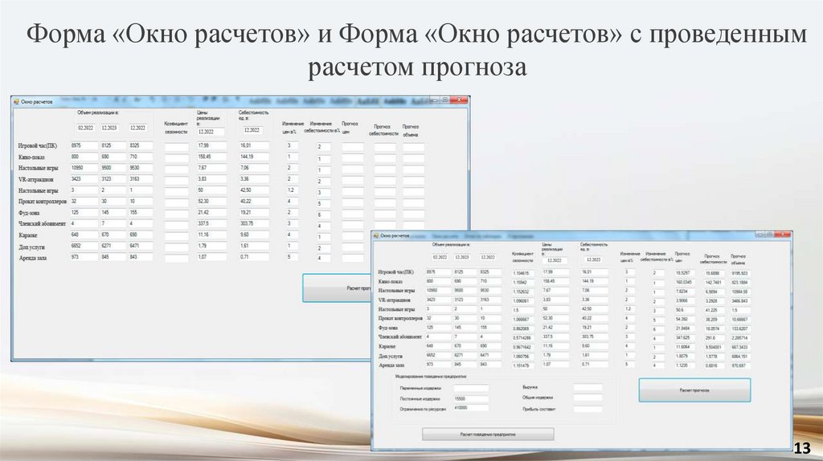Click 'Прогноз цен' field for Аренда зала, front window
The image size is (823, 461).
coord(685,365)
